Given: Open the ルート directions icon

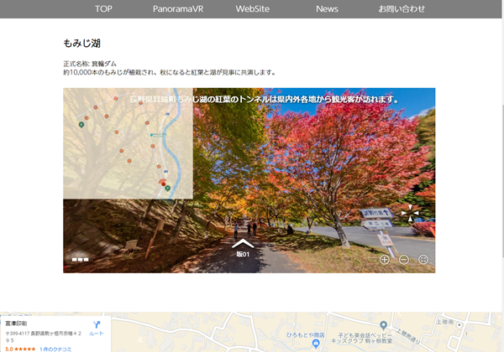Looking at the screenshot, I should coord(97,326).
